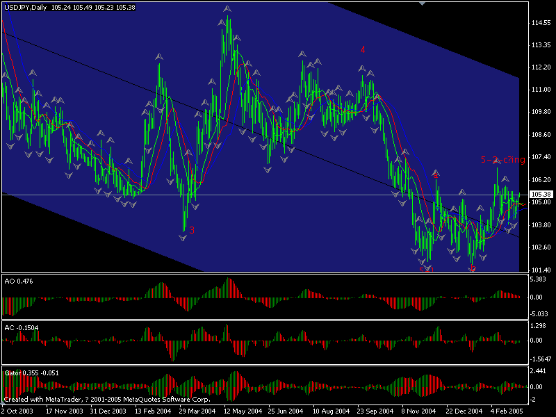Click the up fractal arrow above the highest peak
This screenshot has width=556, height=417.
tap(228, 9)
